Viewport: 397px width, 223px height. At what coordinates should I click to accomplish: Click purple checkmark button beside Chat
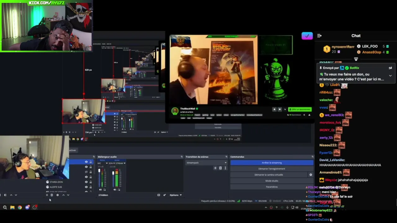[307, 36]
